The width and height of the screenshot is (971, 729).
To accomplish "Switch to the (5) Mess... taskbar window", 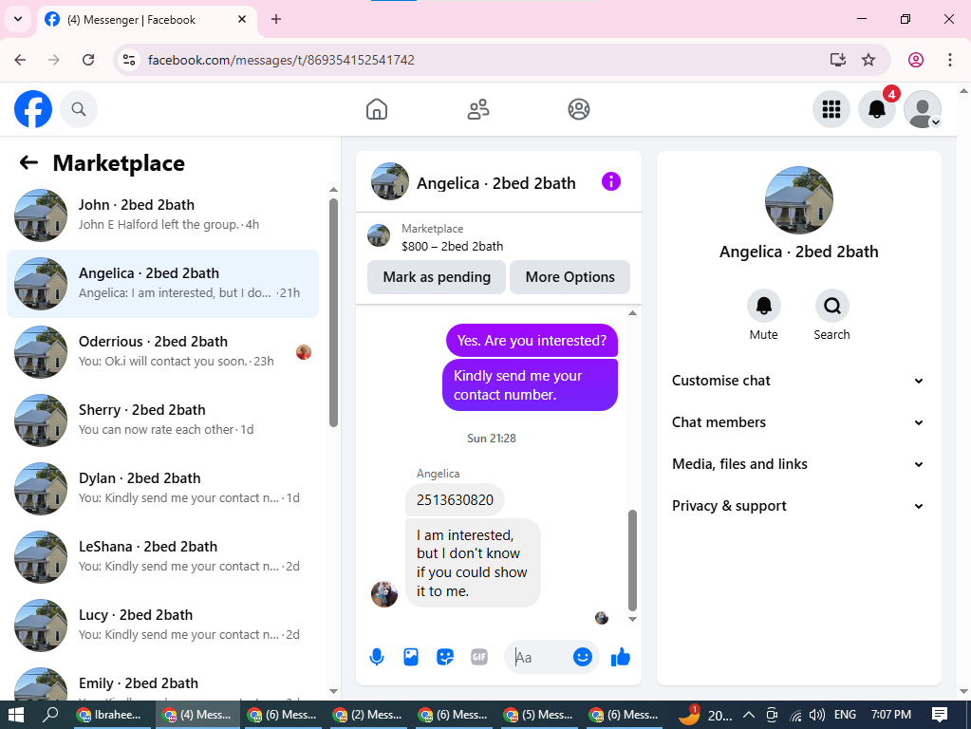I will (538, 715).
